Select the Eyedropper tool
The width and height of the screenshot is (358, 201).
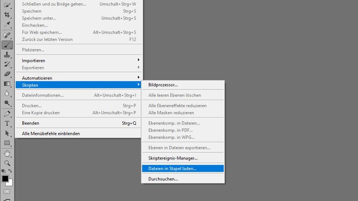[x=7, y=25]
